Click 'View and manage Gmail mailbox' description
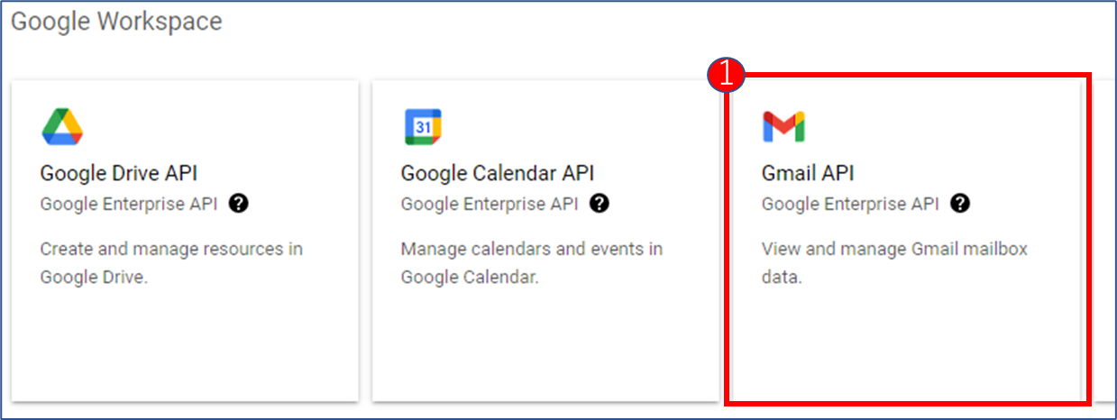The image size is (1117, 420). (x=894, y=262)
